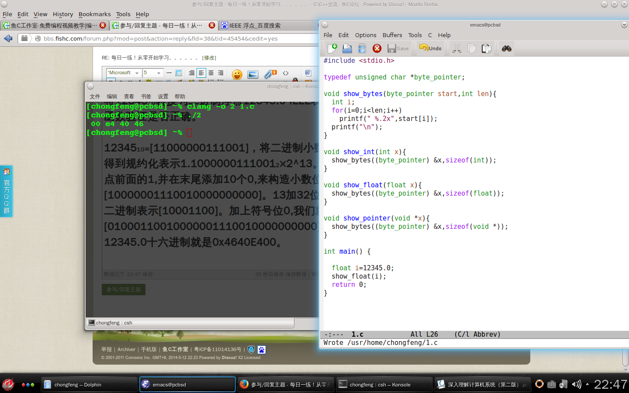The height and width of the screenshot is (393, 629).
Task: Click Firefox back arrow button
Action: 8,38
